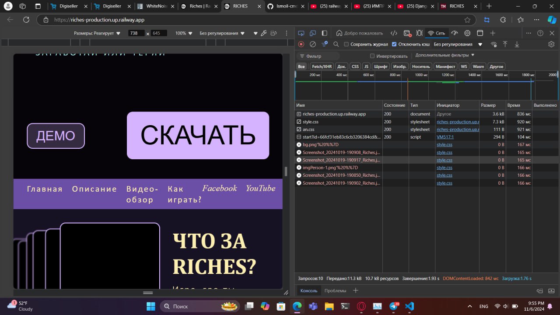Open the network settings gear
The image size is (560, 315).
(551, 44)
